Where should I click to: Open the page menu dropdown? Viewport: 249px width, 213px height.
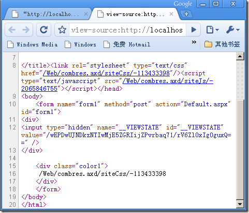point(212,30)
